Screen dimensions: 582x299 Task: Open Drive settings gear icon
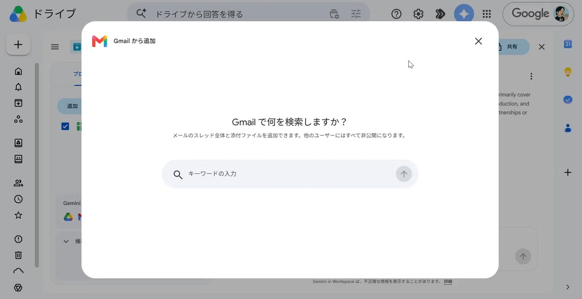418,14
